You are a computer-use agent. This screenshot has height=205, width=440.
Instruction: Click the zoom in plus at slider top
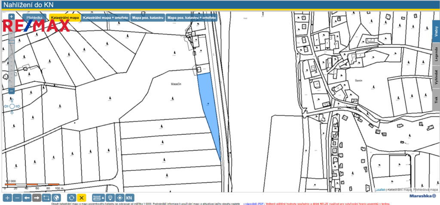[12, 17]
